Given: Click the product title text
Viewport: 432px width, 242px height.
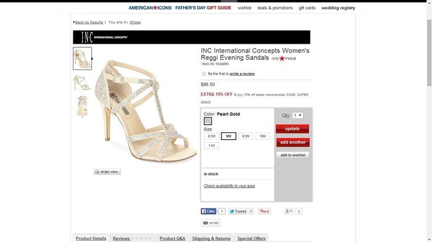Looking at the screenshot, I should click(x=255, y=54).
